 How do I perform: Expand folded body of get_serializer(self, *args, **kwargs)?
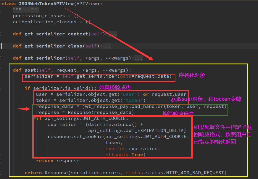(139, 58)
